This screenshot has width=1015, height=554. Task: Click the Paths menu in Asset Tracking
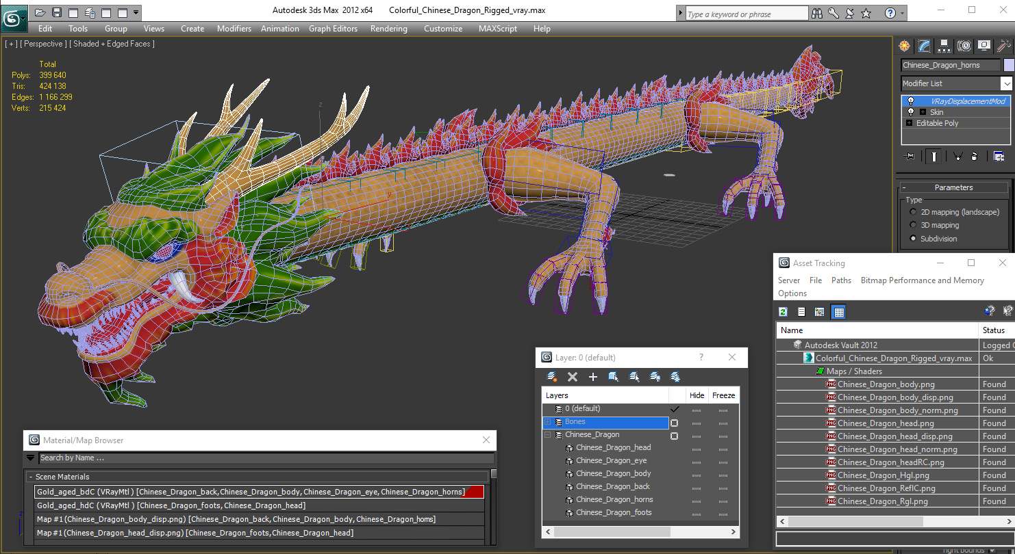coord(841,280)
